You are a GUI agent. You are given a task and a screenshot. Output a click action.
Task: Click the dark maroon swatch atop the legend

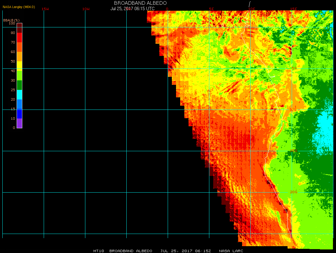(x=20, y=28)
